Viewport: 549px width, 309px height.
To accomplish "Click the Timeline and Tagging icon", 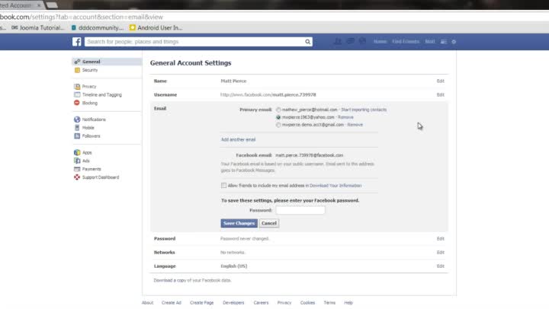I will point(77,94).
